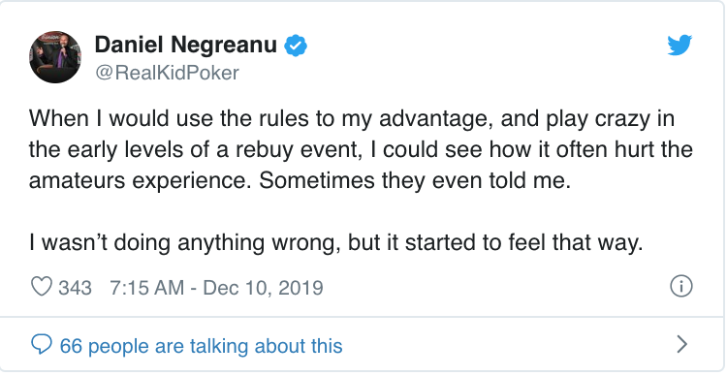Visit the @RealKidPoker handle
This screenshot has height=376, width=727.
167,73
